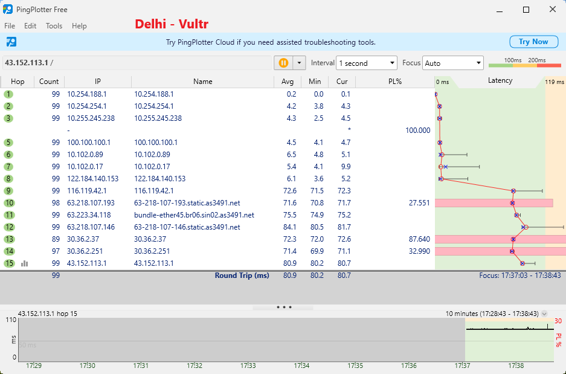566x374 pixels.
Task: Click the Latency graph column header
Action: click(x=500, y=81)
